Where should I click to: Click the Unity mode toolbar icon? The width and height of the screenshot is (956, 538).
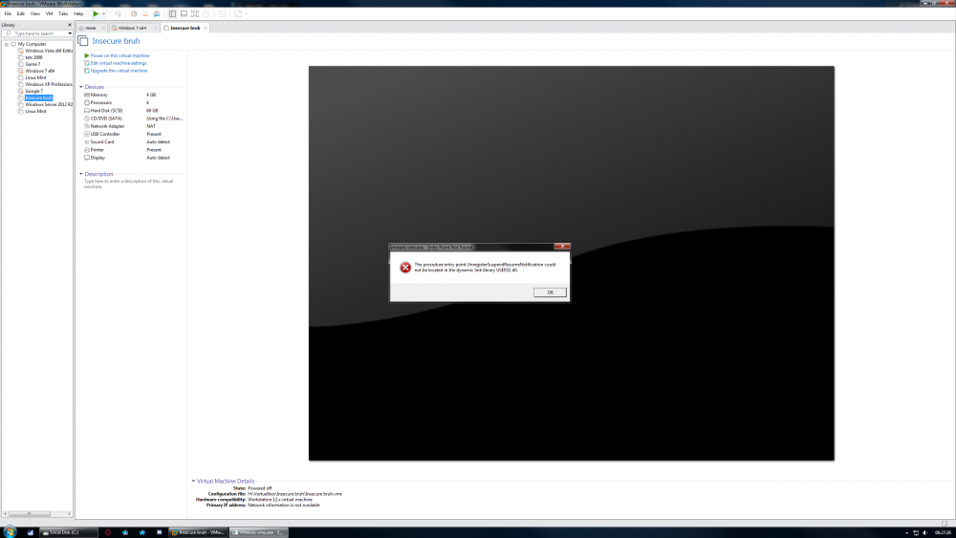point(206,13)
